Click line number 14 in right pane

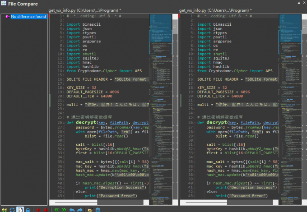coord(191,71)
